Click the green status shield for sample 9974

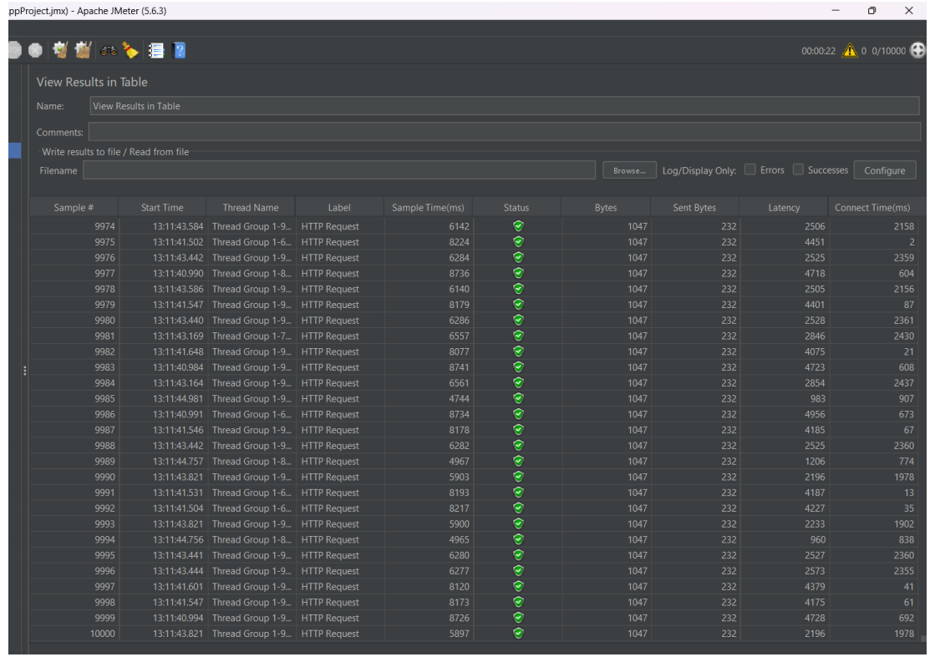pos(518,226)
